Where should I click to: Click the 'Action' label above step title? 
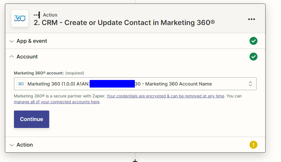(50, 15)
